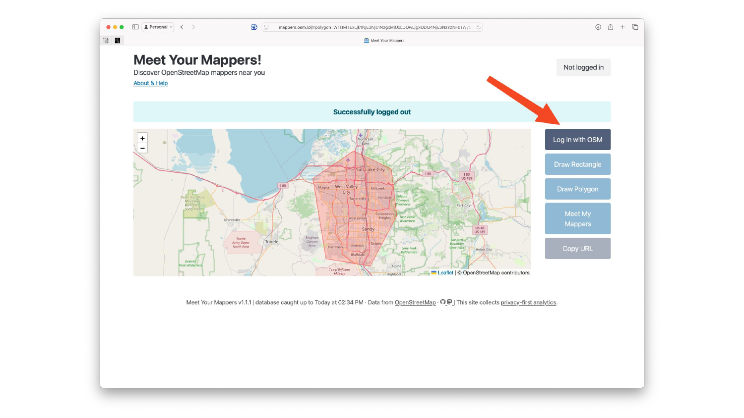Open the Mastodon icon link in footer
Viewport: 744px width, 418px height.
449,302
